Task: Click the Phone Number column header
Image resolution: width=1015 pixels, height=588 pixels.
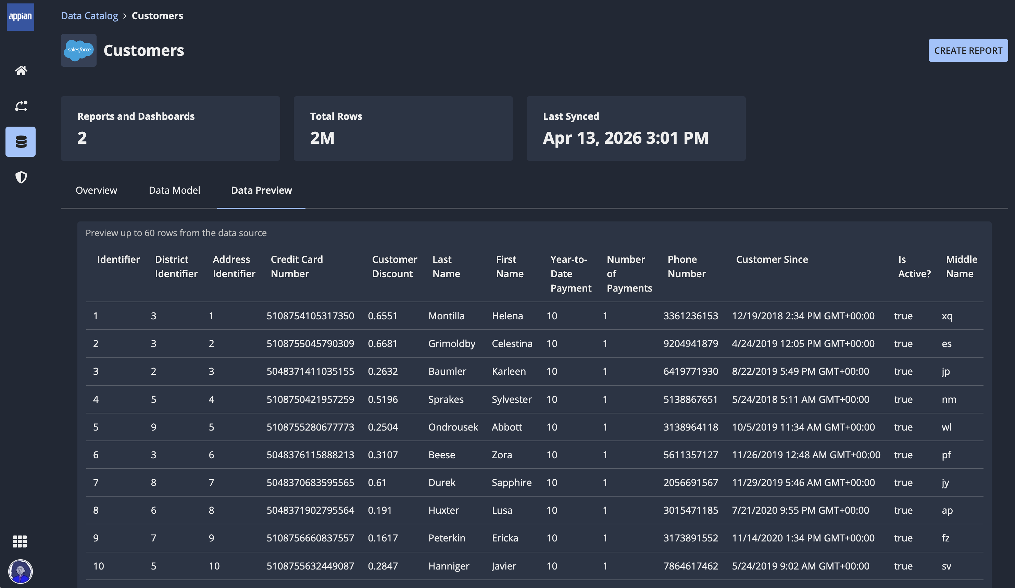Action: click(687, 266)
